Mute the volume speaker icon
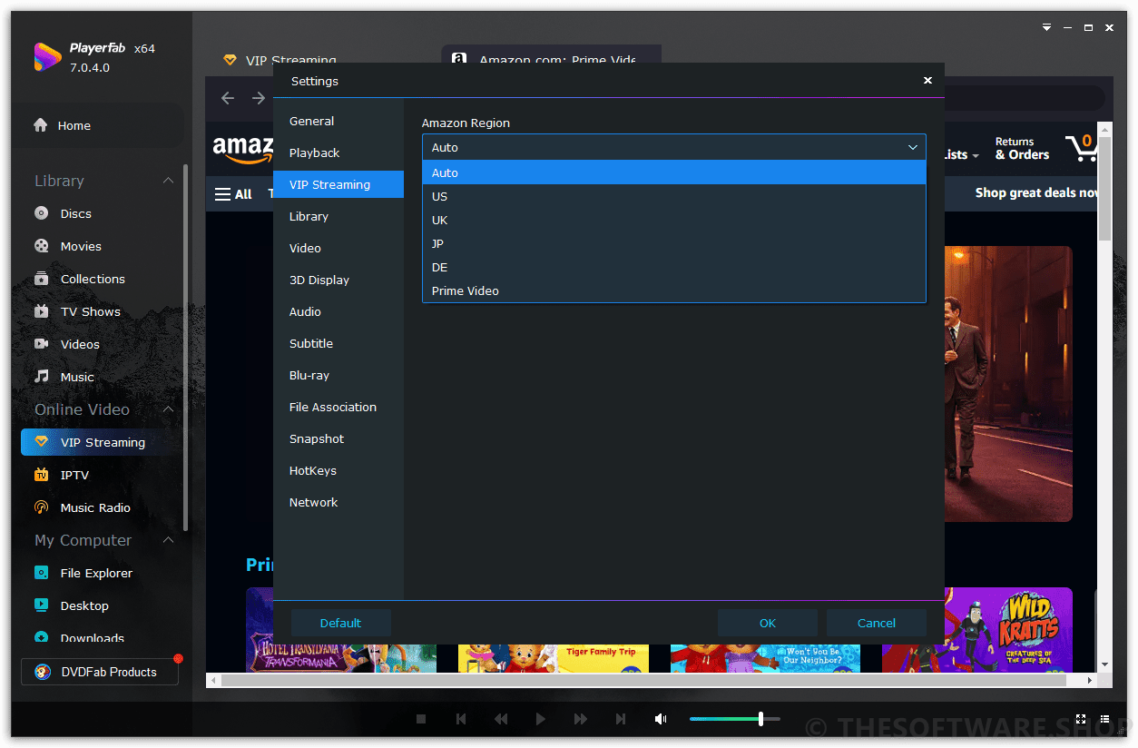The image size is (1138, 748). coord(661,719)
